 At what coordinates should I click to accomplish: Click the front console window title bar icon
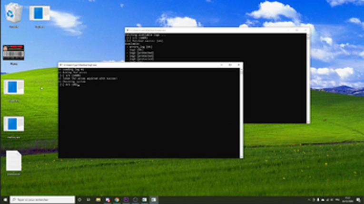61,65
